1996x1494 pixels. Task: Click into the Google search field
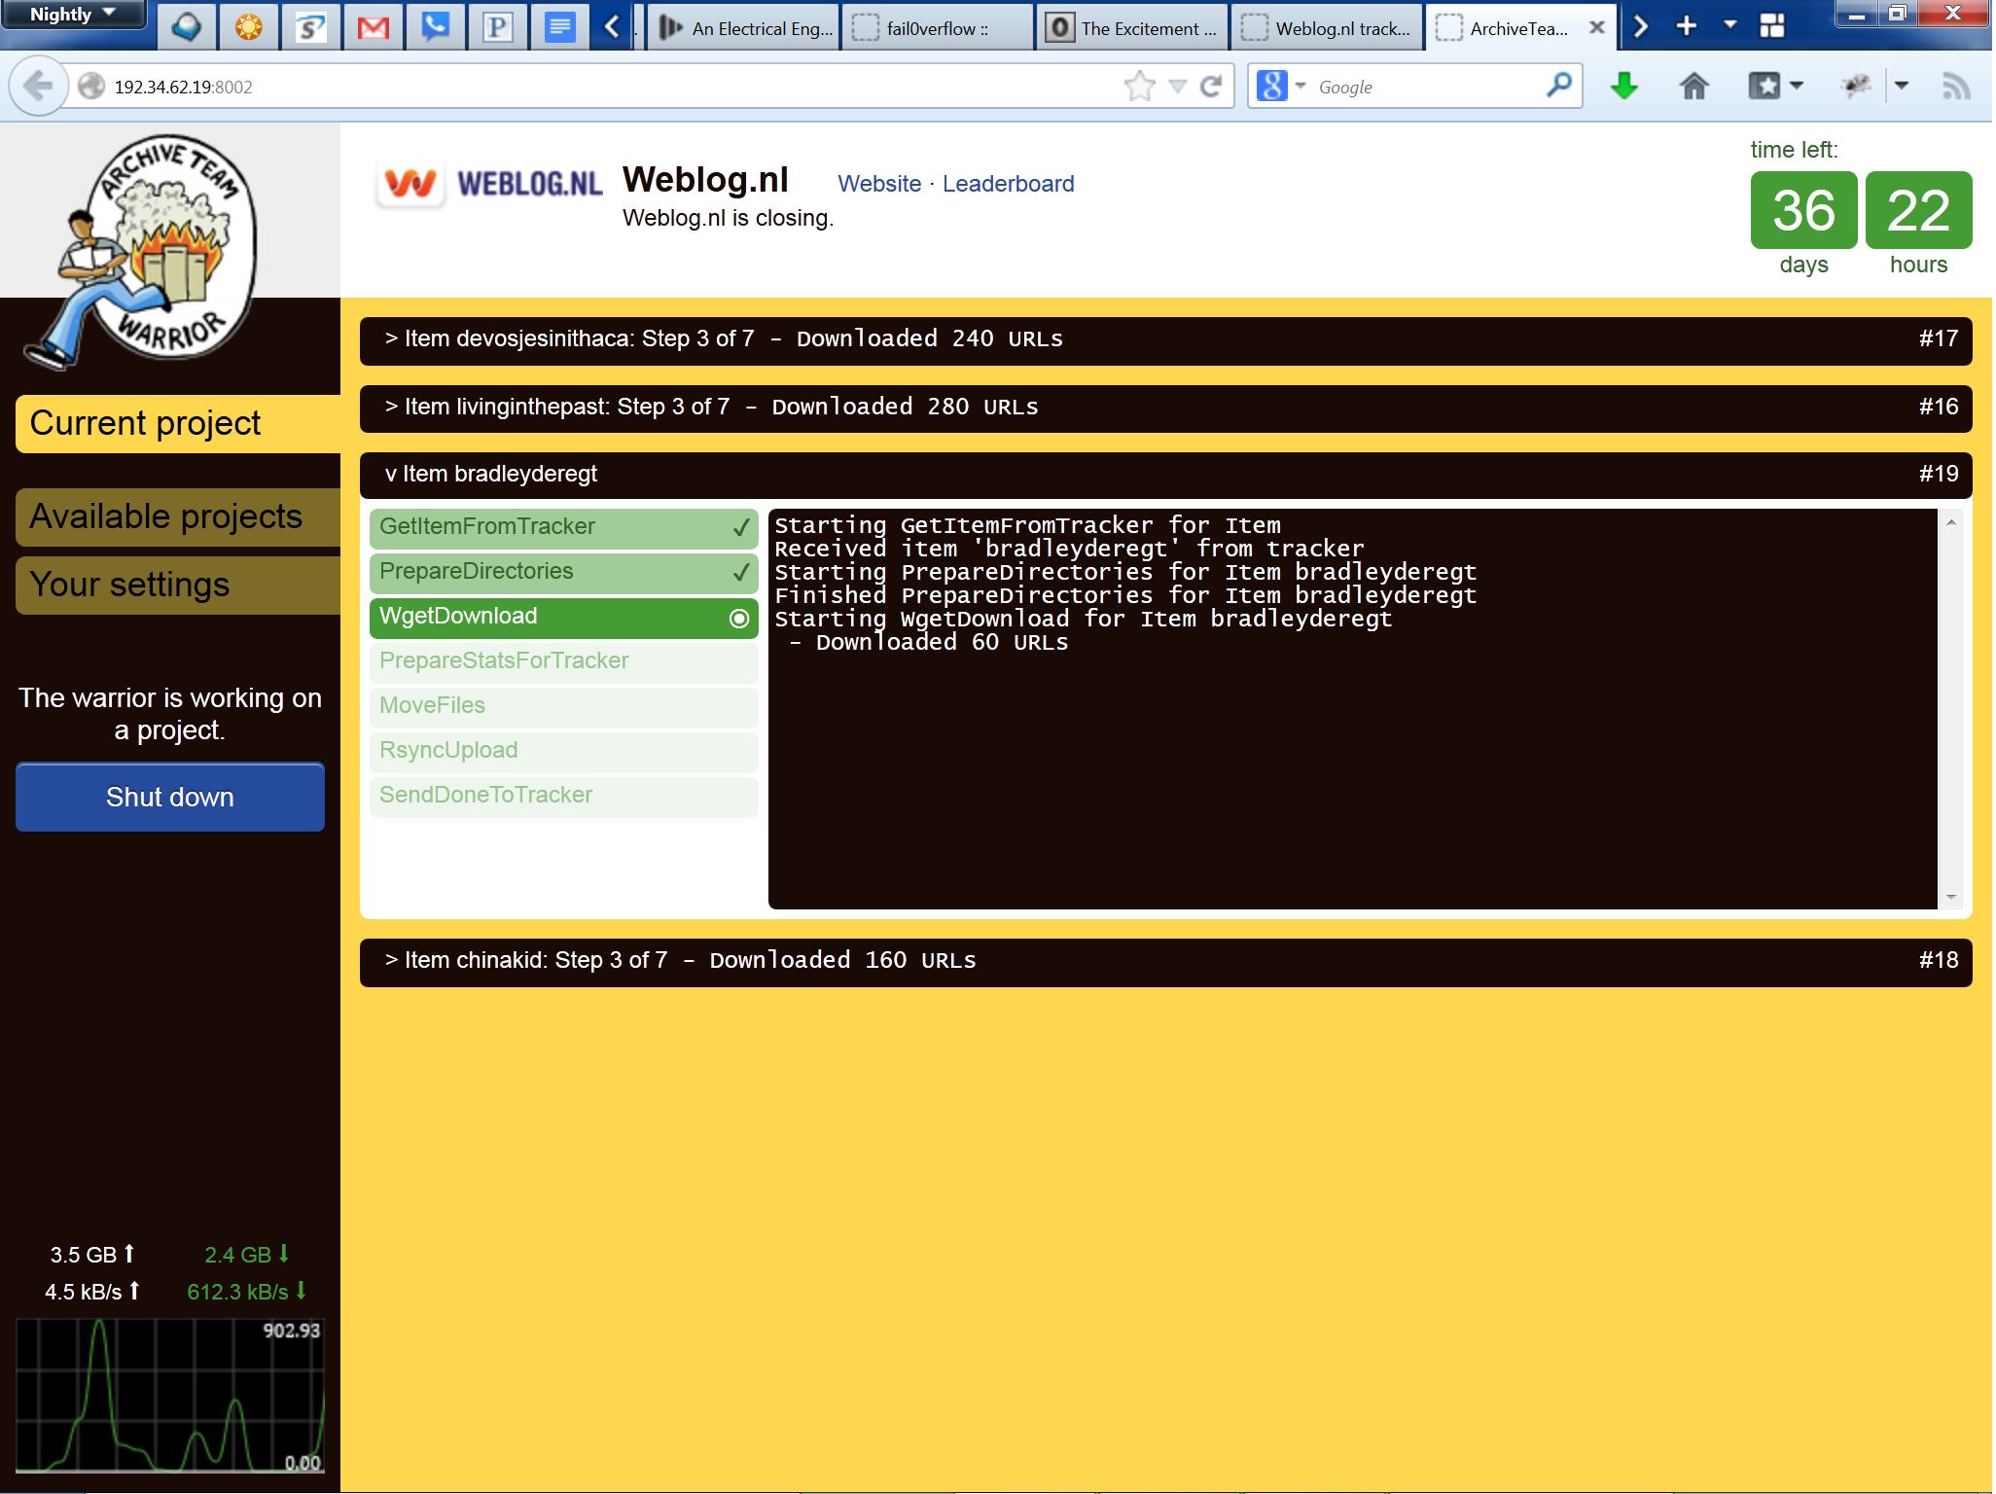tap(1425, 87)
